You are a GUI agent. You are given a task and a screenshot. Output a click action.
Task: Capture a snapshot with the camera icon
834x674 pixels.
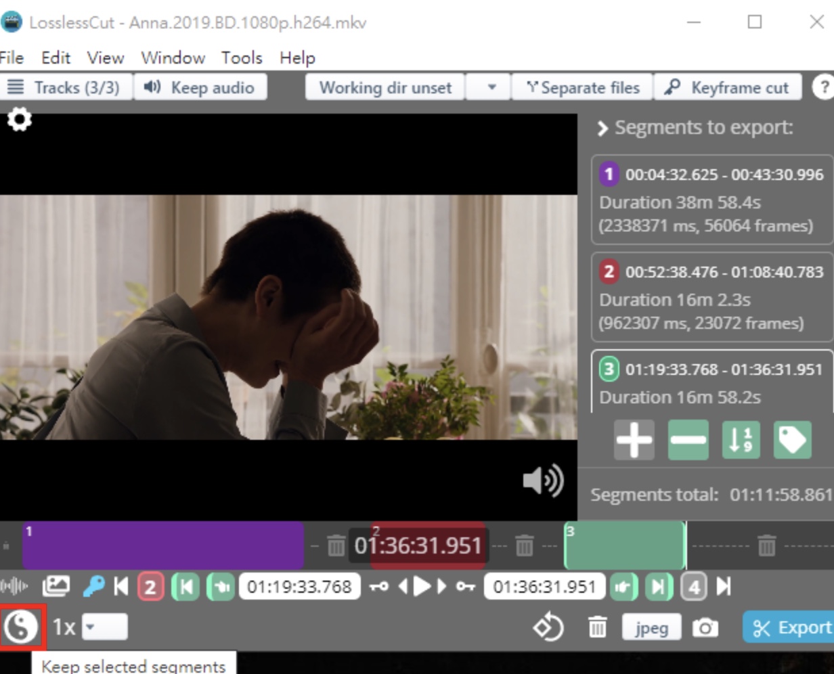705,628
